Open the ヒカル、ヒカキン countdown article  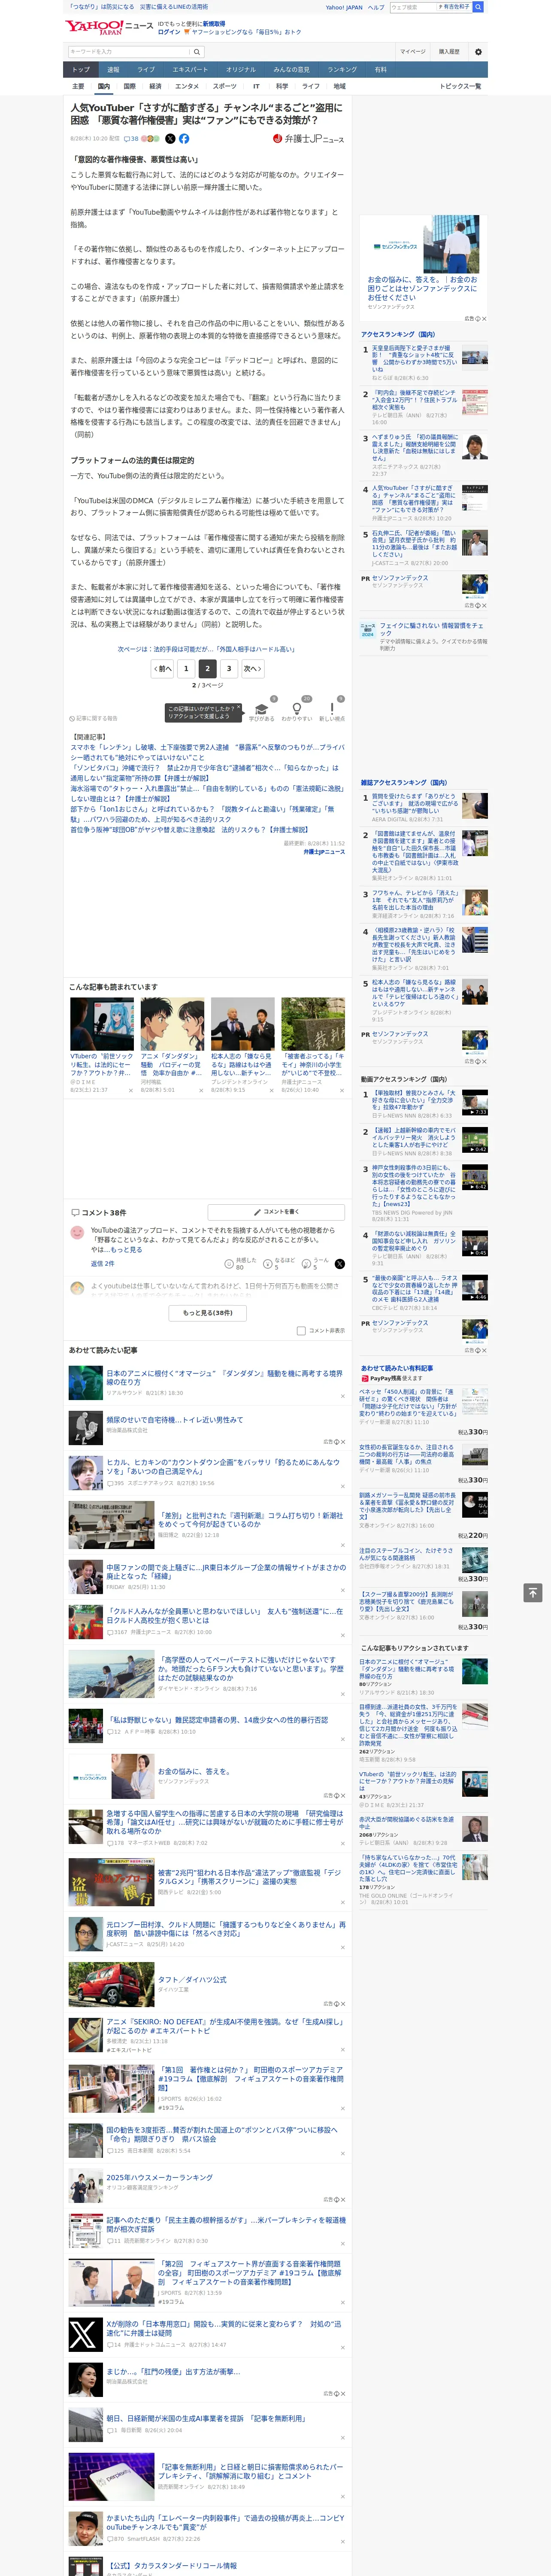223,1466
